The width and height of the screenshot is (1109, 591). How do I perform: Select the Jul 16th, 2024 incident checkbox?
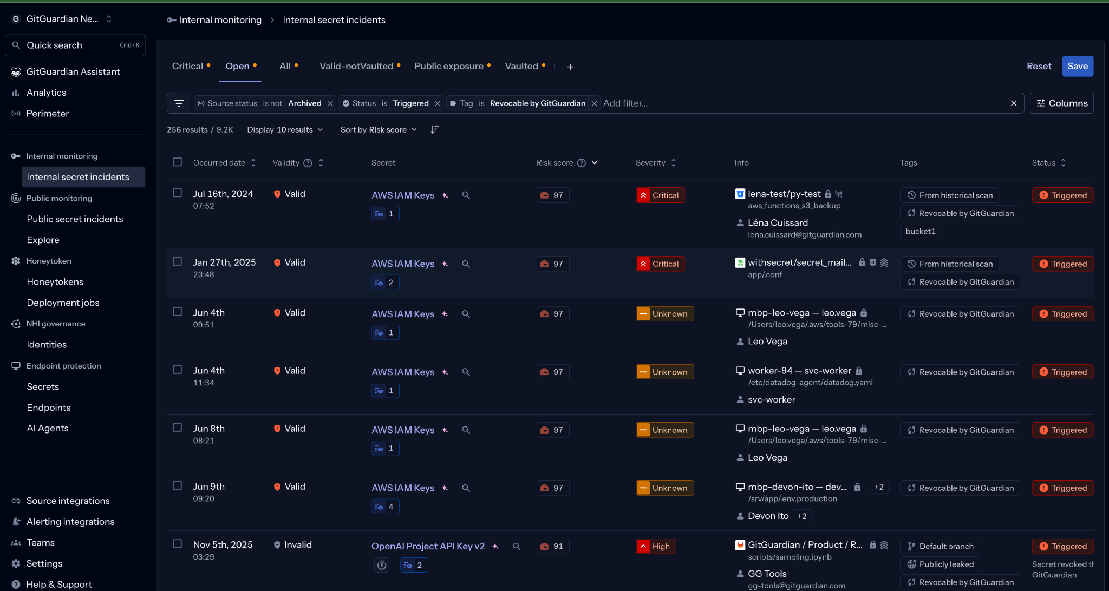[x=177, y=193]
